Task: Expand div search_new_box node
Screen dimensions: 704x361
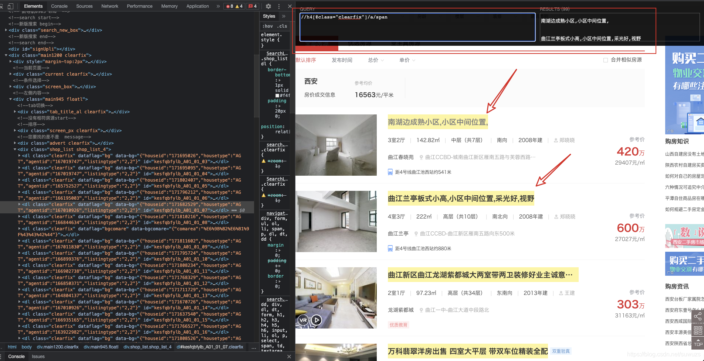Action: (6, 30)
